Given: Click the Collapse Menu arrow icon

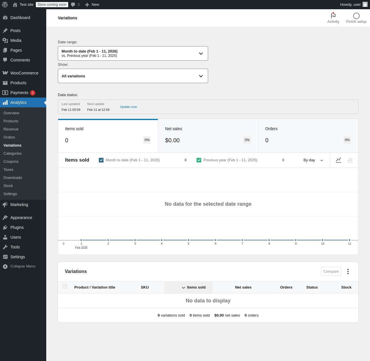Looking at the screenshot, I should [x=5, y=266].
